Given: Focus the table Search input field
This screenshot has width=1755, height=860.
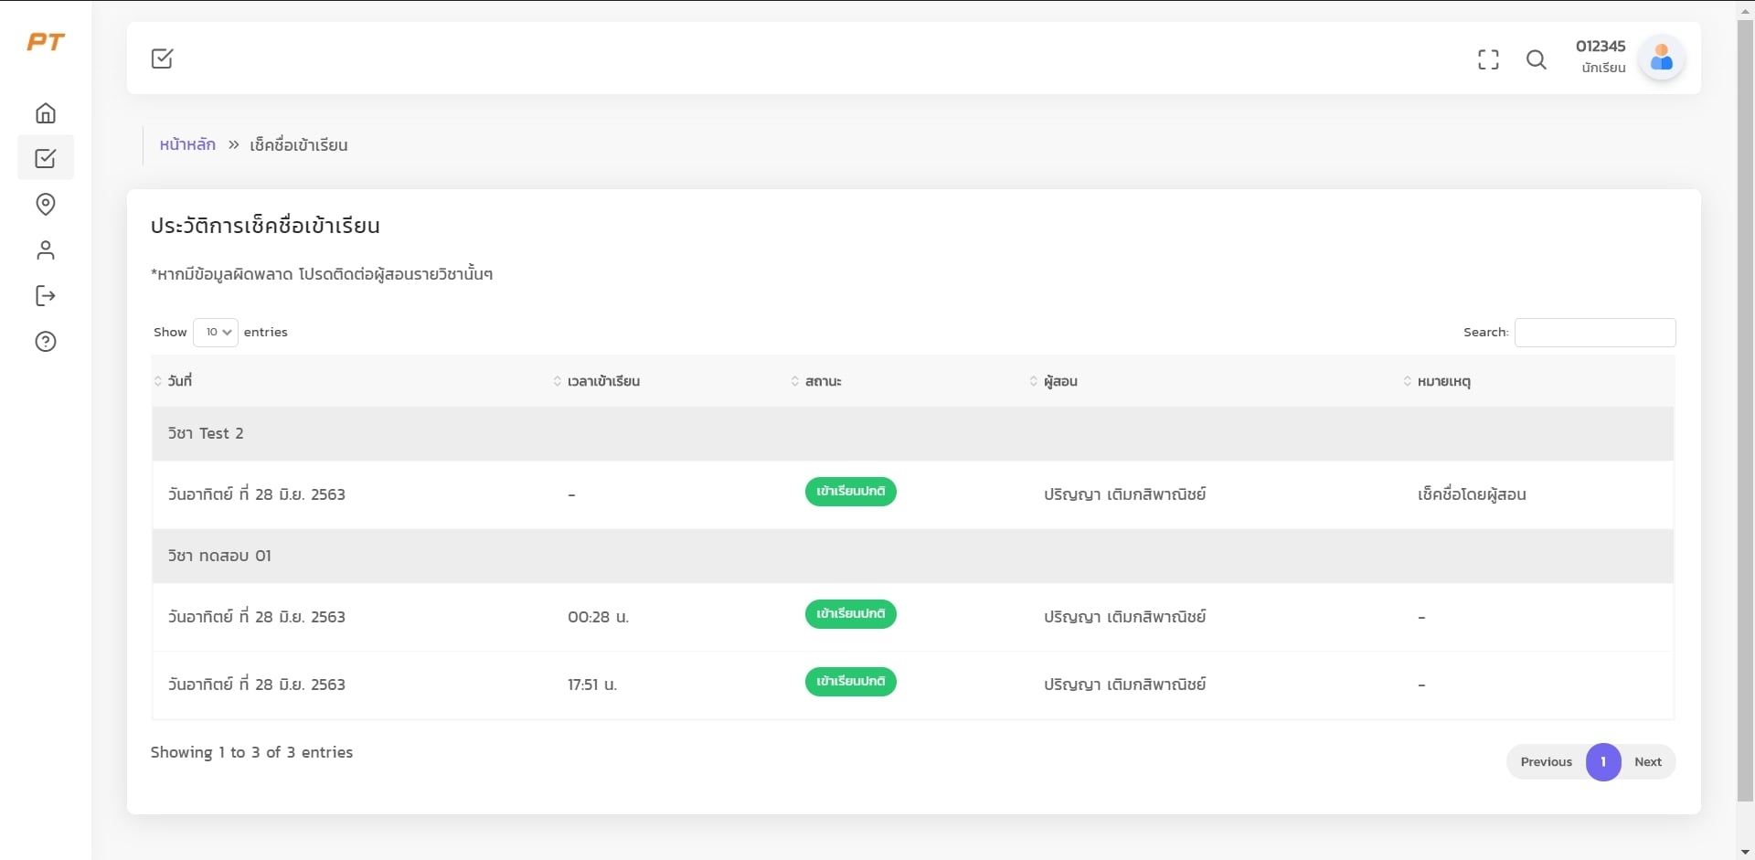Looking at the screenshot, I should (1595, 333).
